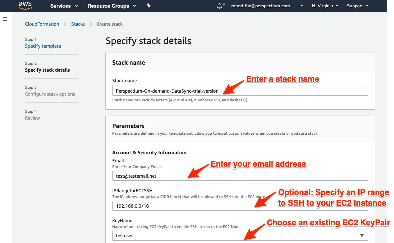Screen dimensions: 394x243
Task: Click the Parameters description sentence
Action: tap(215, 133)
